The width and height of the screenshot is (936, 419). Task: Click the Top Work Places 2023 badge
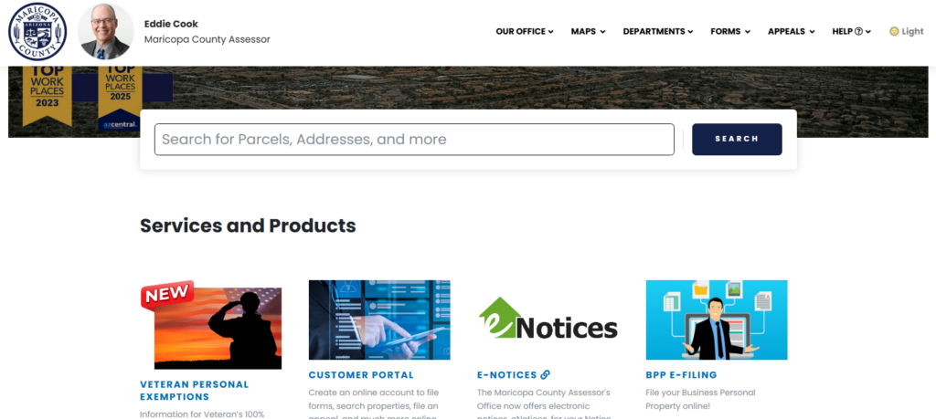(x=48, y=95)
